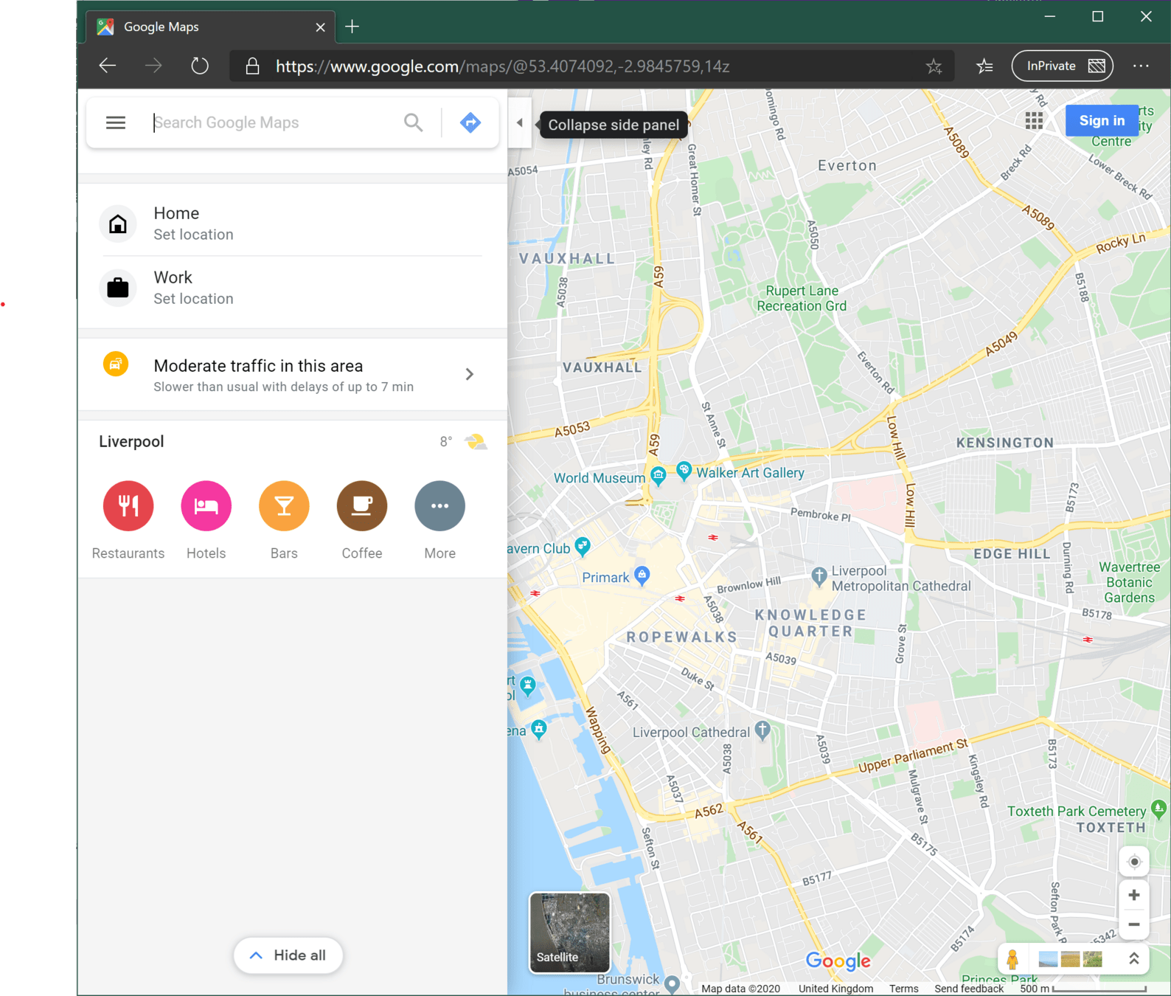Screen dimensions: 1171x996
Task: Click the KENSINGTON area label
Action: coord(1005,443)
